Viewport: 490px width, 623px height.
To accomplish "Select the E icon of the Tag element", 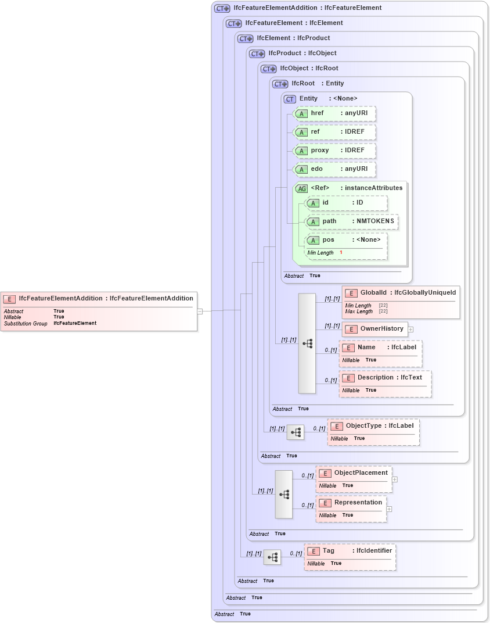I will (313, 551).
